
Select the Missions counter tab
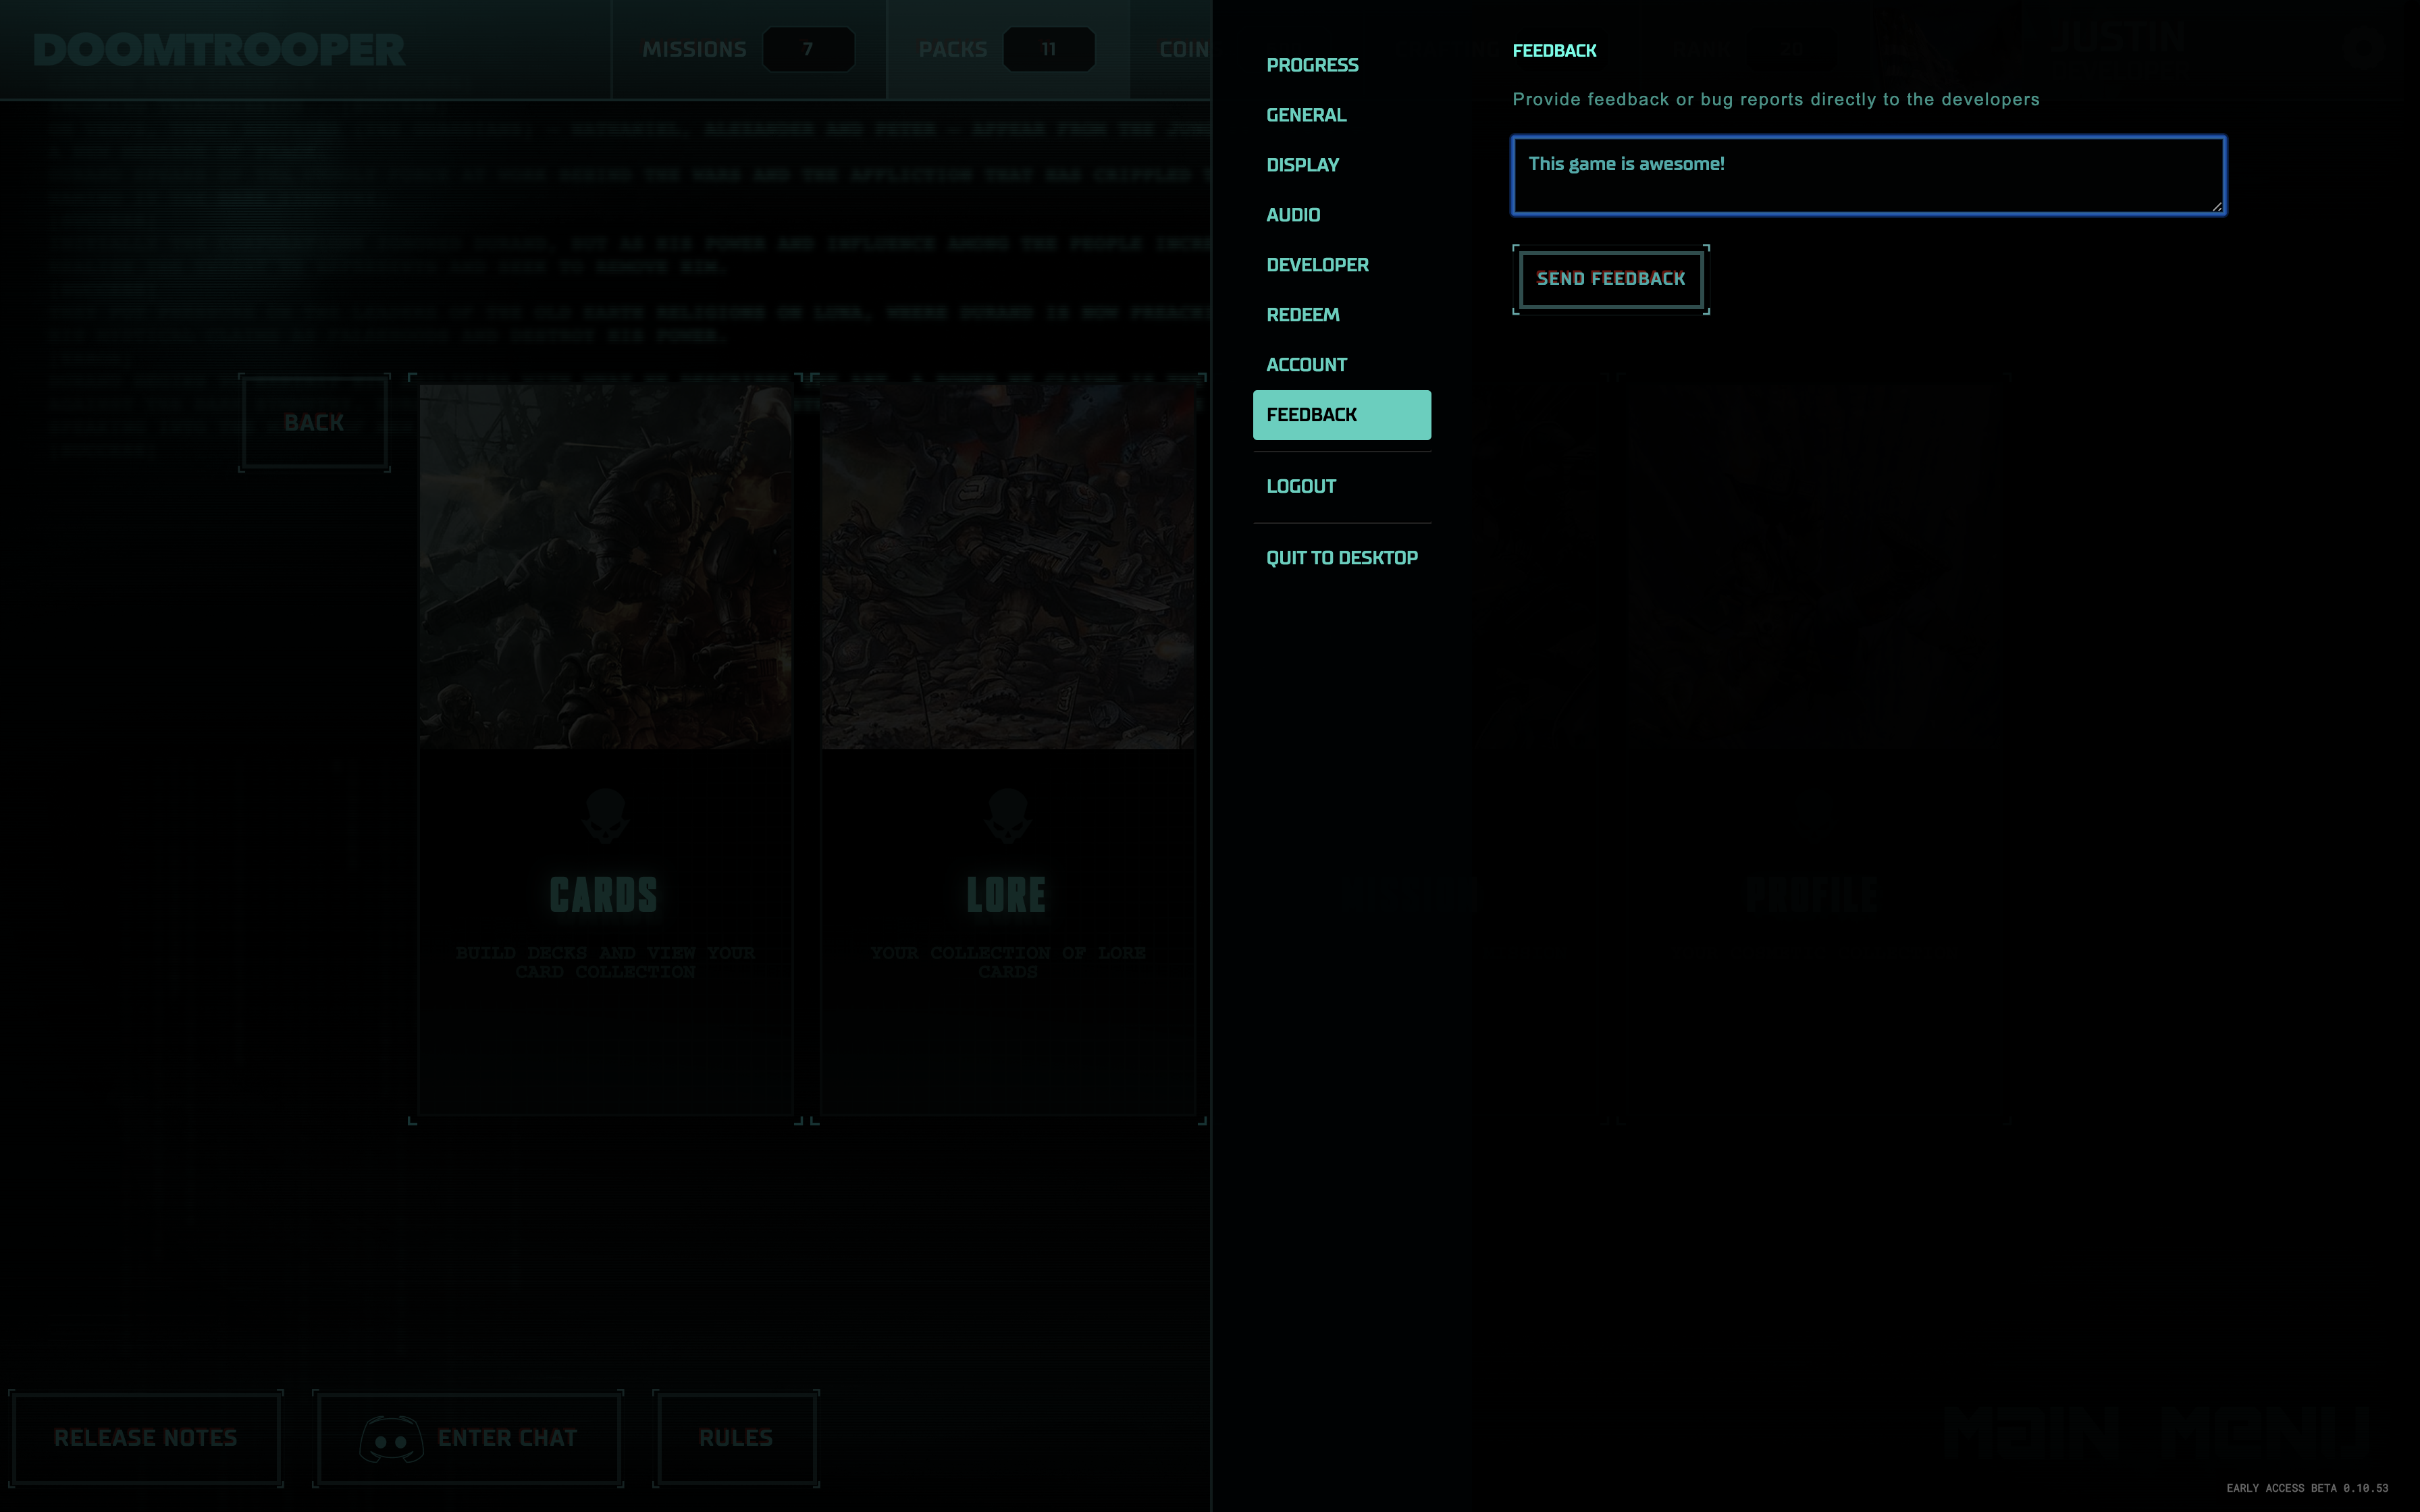748,49
